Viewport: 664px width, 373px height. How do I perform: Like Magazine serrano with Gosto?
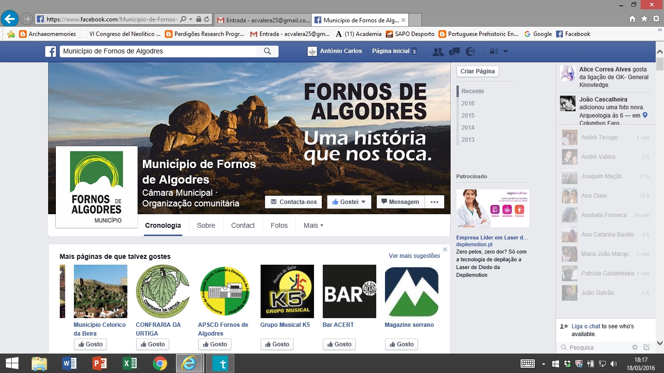click(401, 344)
